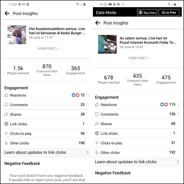Tap the back arrow in left Post Insights
Screen dimensions: 184x184
click(x=7, y=14)
